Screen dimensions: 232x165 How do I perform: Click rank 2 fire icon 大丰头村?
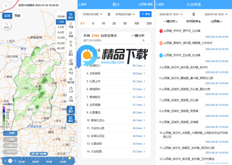coord(161,43)
